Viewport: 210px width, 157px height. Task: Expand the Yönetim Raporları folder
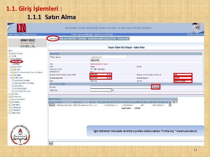[x=9, y=108]
